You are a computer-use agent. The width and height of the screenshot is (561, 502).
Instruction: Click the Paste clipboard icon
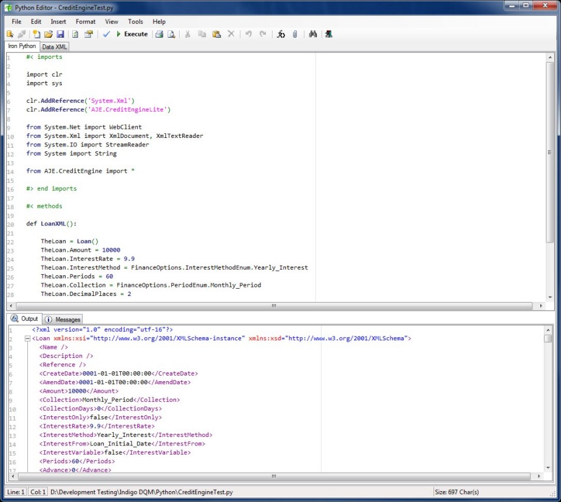coord(216,35)
